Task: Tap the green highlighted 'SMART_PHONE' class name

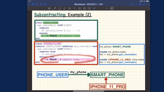Action: click(51, 23)
